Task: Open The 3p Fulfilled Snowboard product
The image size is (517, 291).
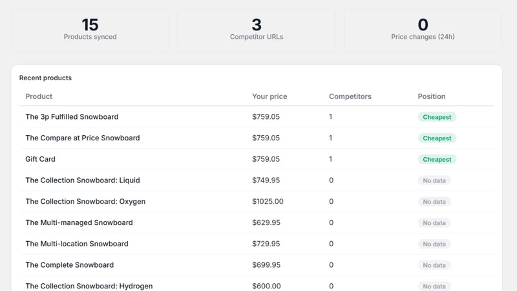Action: click(x=72, y=117)
